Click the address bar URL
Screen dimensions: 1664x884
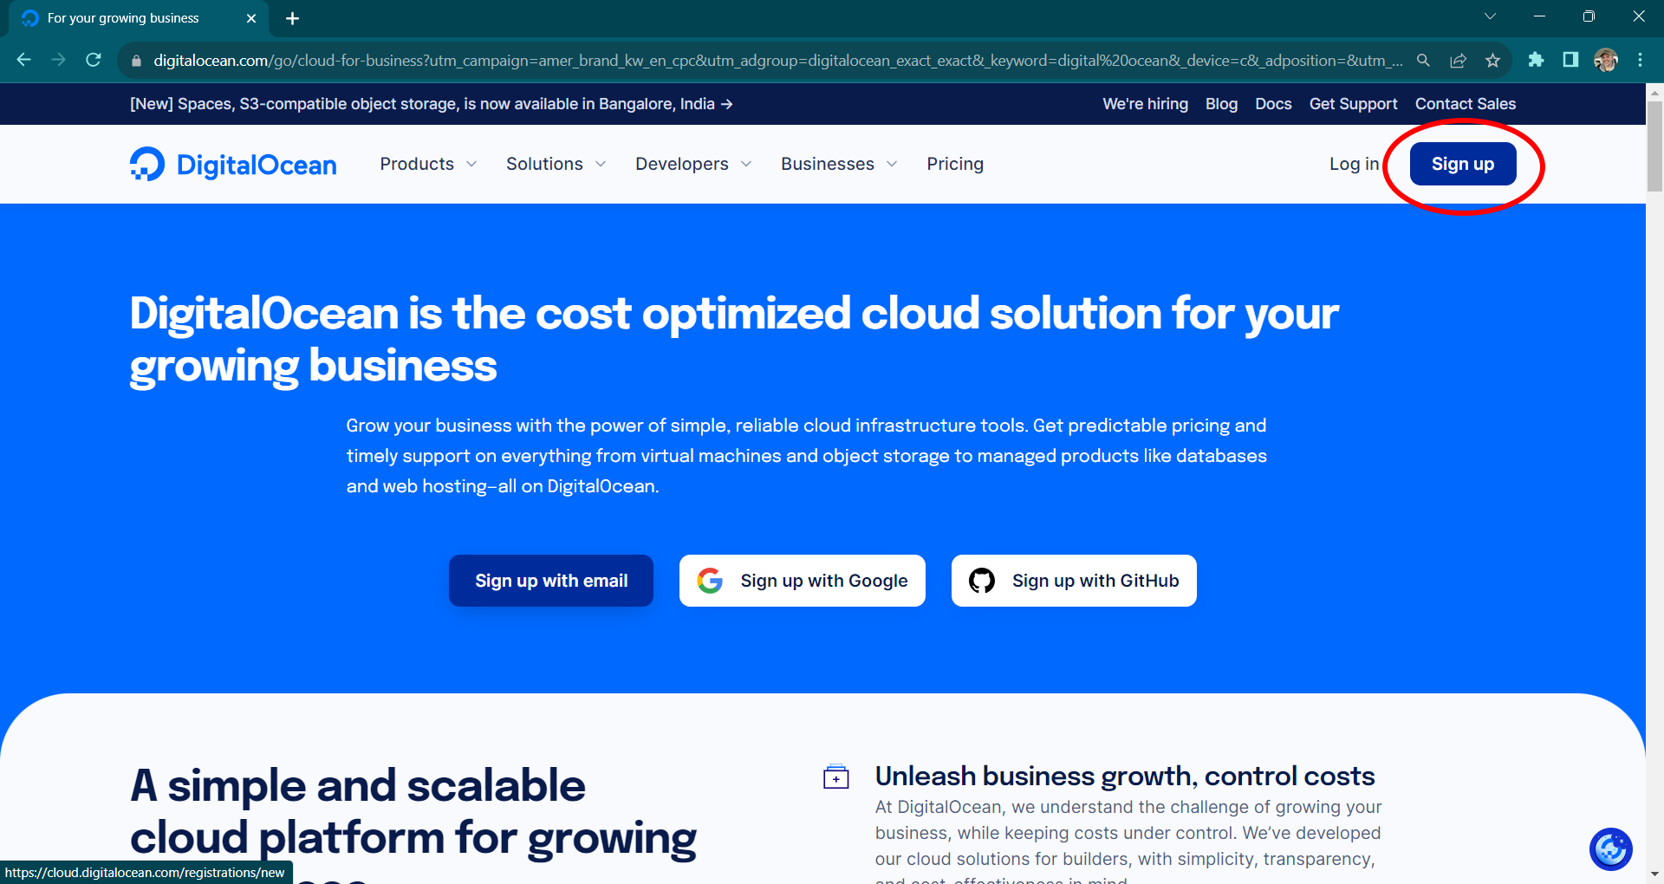pos(777,61)
